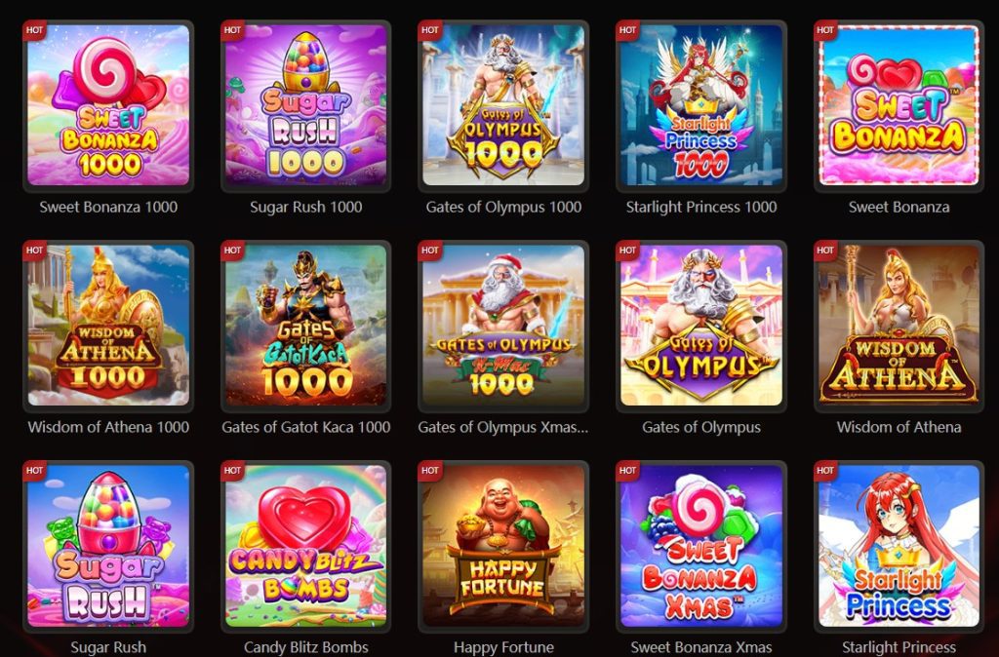Click the "Wisdom of Athena" caption label
Viewport: 999px width, 657px height.
pos(899,427)
